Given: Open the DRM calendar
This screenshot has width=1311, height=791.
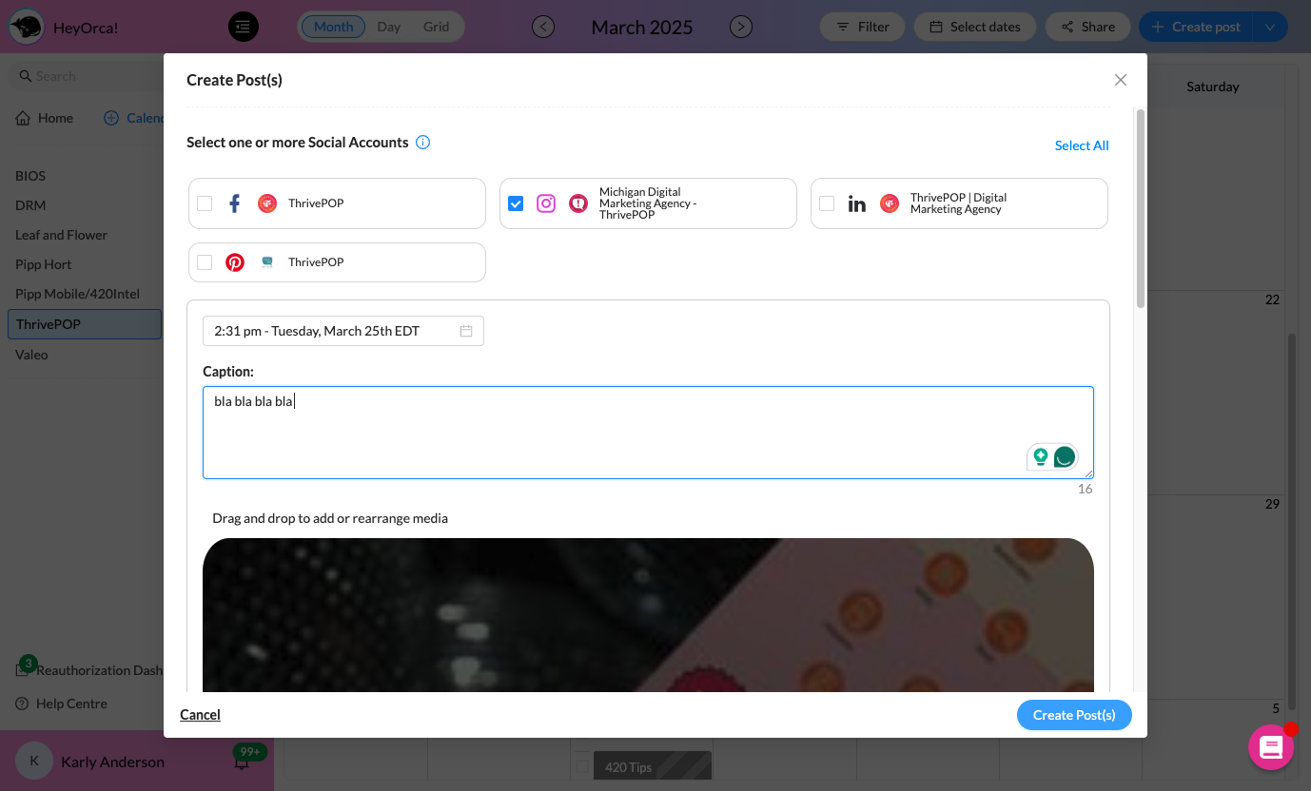Looking at the screenshot, I should coord(30,205).
